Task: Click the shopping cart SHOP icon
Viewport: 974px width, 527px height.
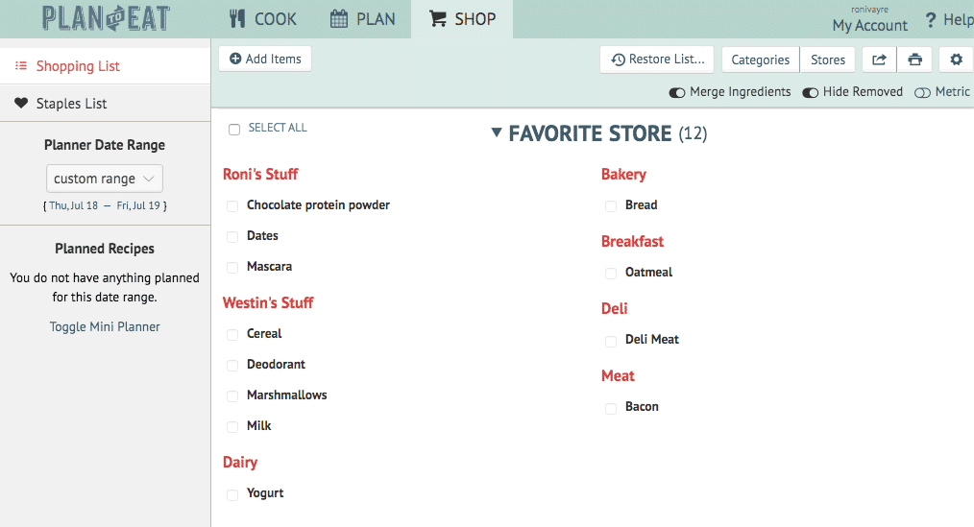Action: click(438, 18)
